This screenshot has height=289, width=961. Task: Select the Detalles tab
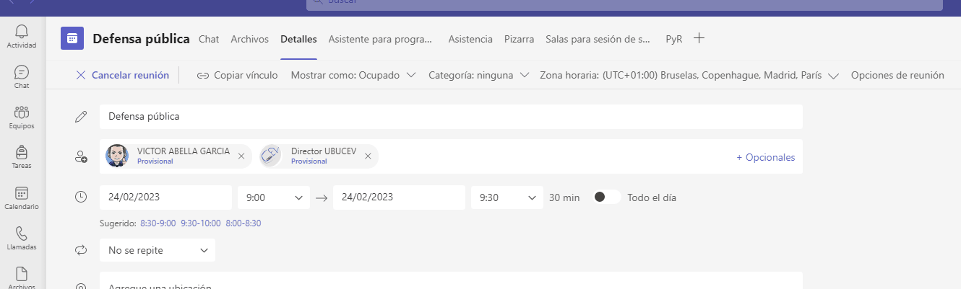pyautogui.click(x=298, y=39)
